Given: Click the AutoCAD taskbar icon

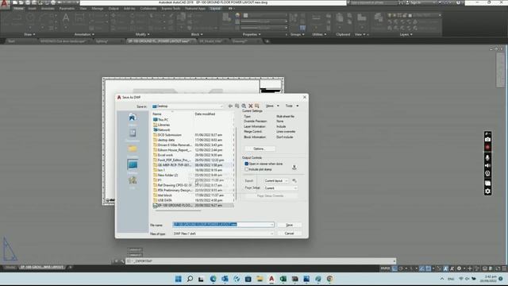Looking at the screenshot, I should 271,279.
